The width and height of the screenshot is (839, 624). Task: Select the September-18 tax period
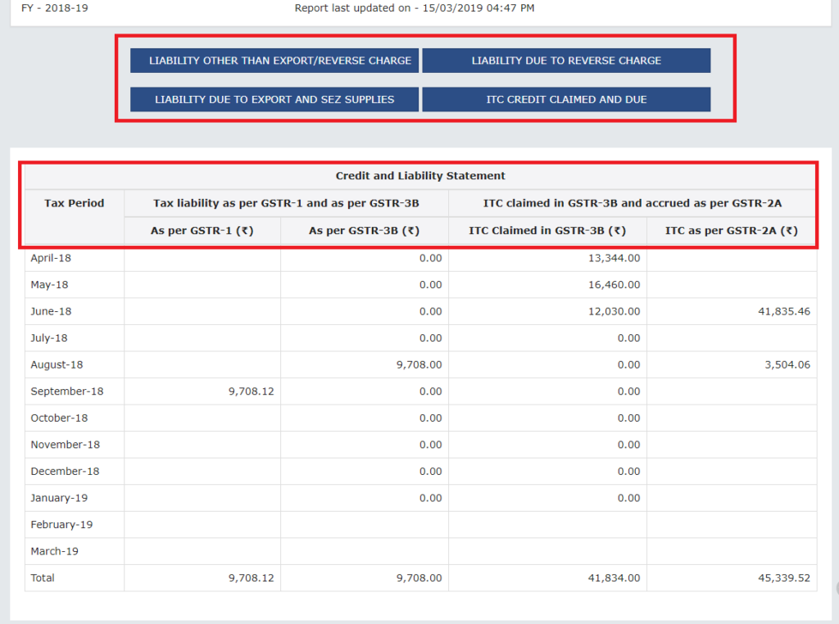pos(67,391)
